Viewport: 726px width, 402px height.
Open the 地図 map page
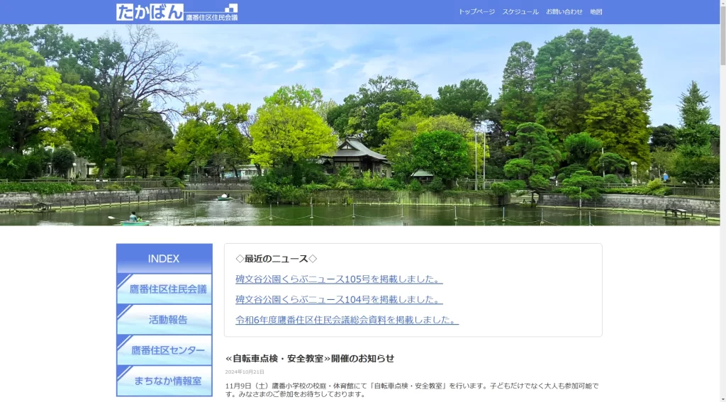(x=596, y=12)
